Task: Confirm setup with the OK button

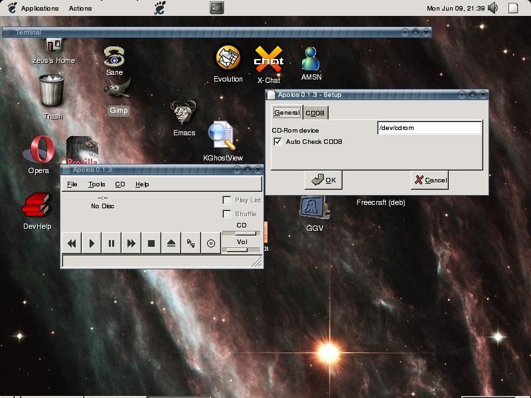Action: pyautogui.click(x=324, y=180)
